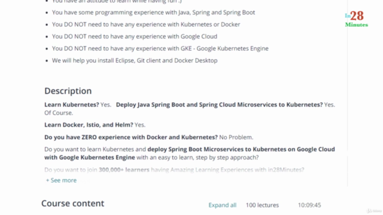
Task: Click the 'Description' heading
Action: pyautogui.click(x=68, y=91)
